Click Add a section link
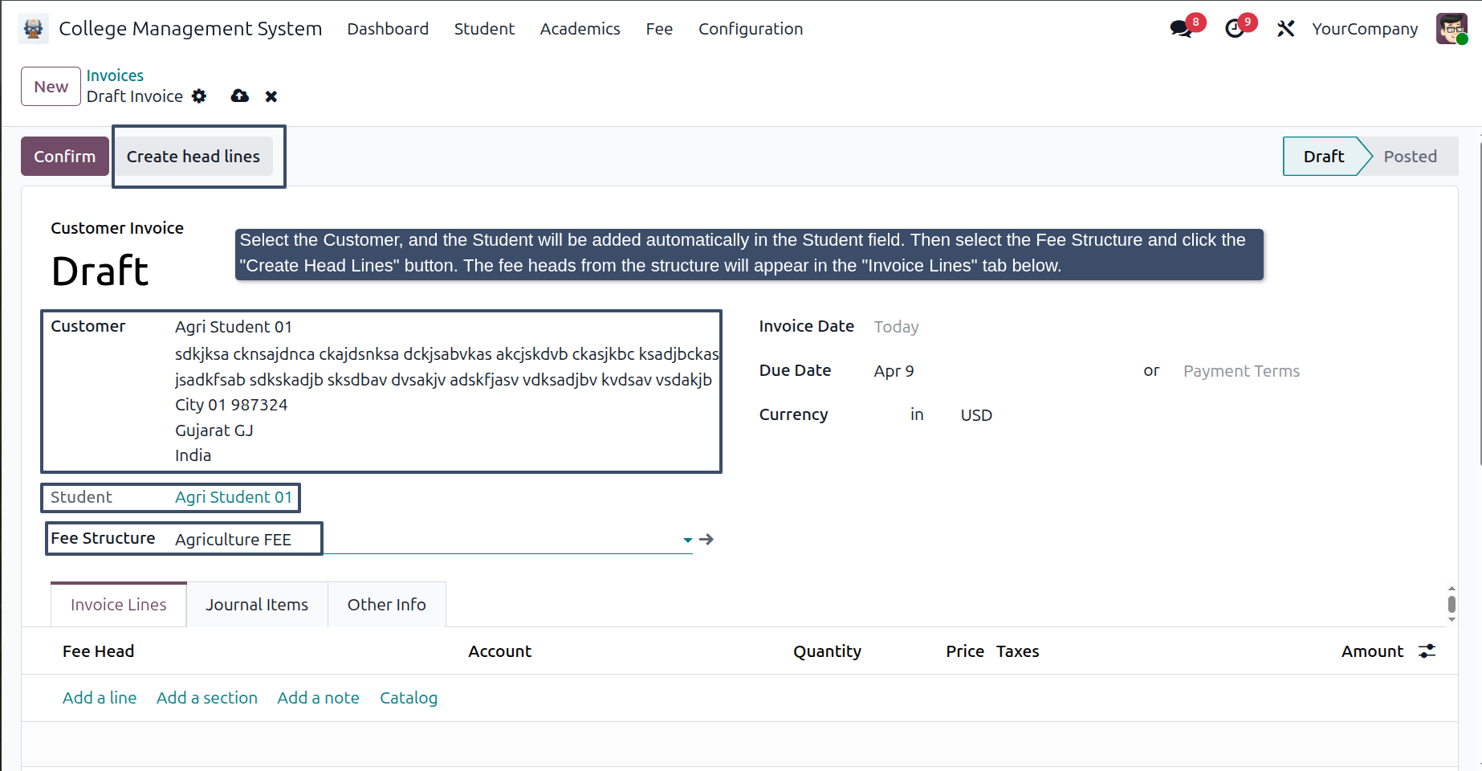 pyautogui.click(x=207, y=698)
